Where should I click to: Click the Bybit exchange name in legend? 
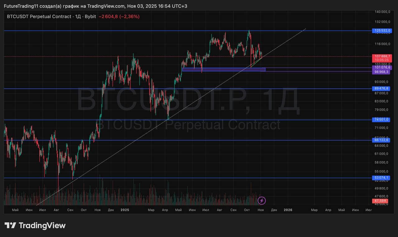click(x=90, y=16)
